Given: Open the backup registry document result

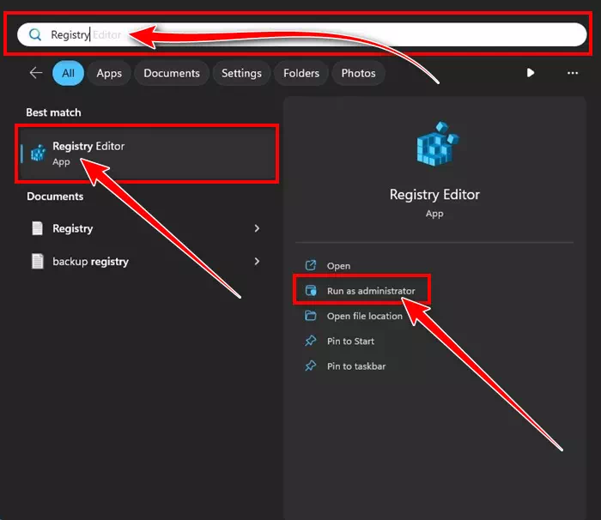Looking at the screenshot, I should pyautogui.click(x=146, y=262).
